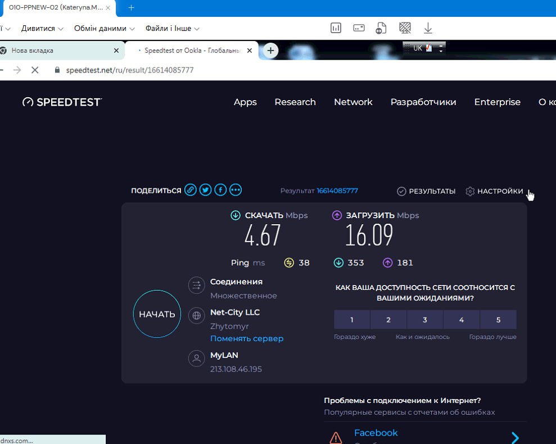
Task: Share result on Twitter
Action: tap(205, 190)
